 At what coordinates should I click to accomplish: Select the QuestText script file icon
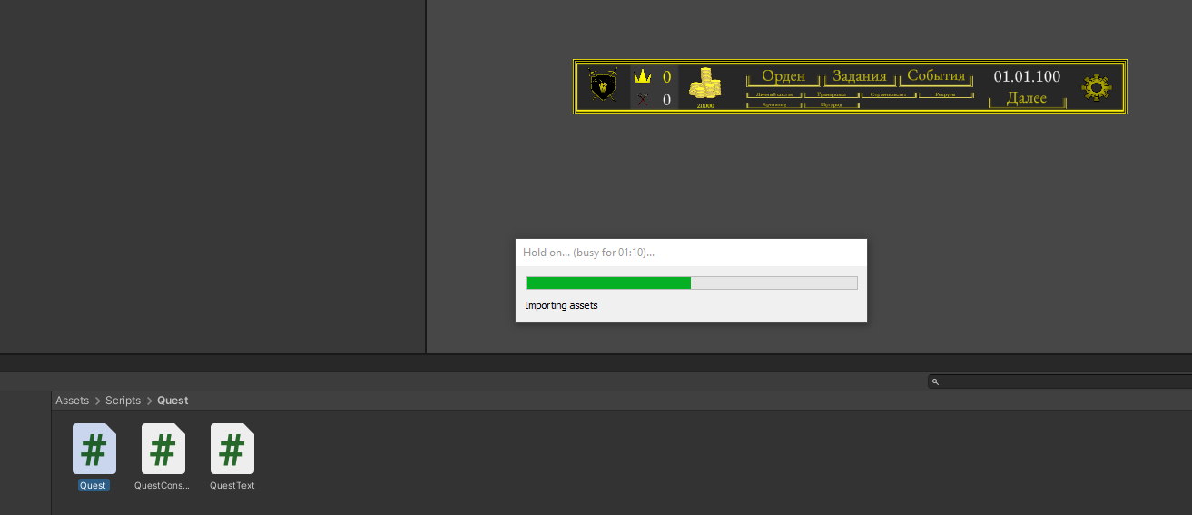coord(232,449)
